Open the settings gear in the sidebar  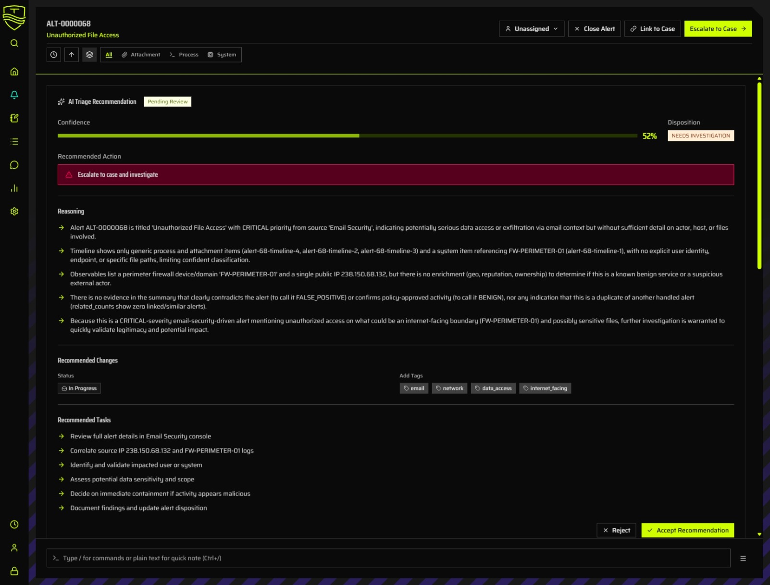(x=14, y=211)
